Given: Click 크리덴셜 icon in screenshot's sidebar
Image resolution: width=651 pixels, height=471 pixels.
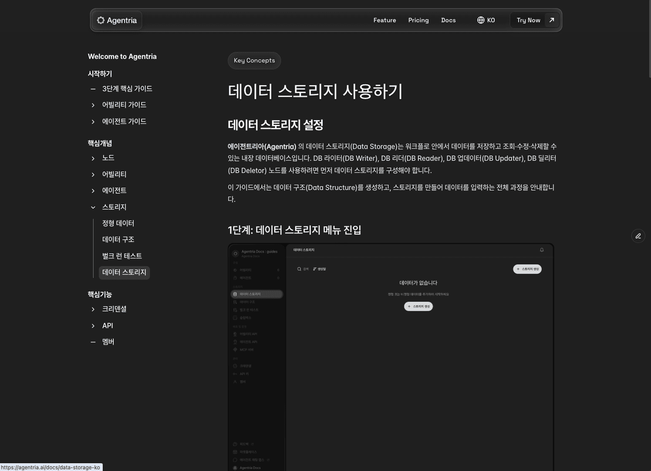Looking at the screenshot, I should tap(235, 366).
